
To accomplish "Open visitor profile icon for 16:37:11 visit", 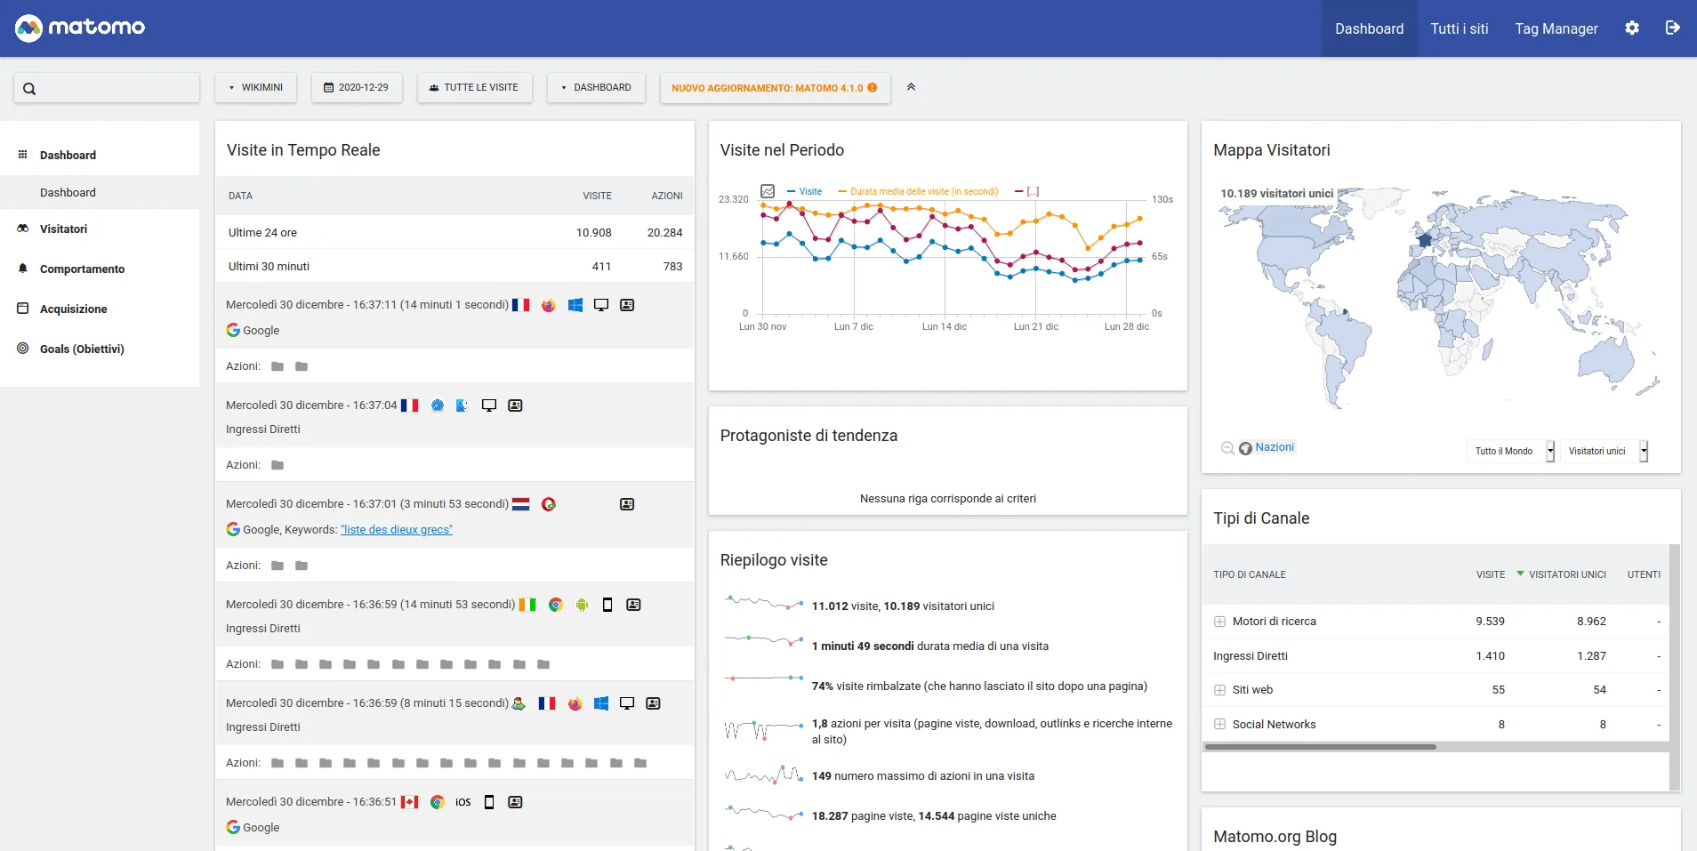I will [627, 305].
